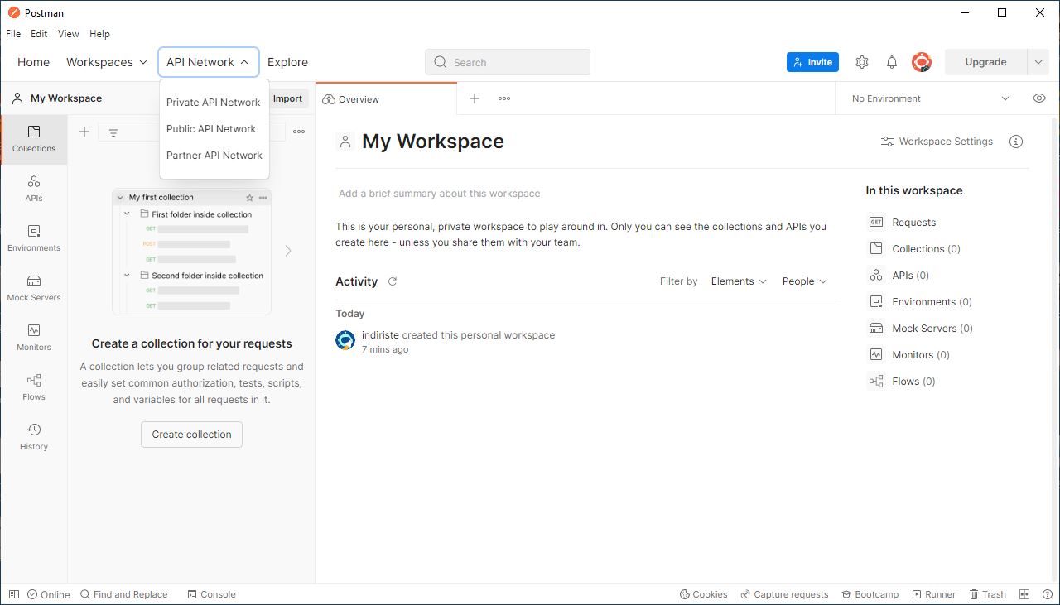Open Mock Servers in the sidebar
The height and width of the screenshot is (605, 1060).
pyautogui.click(x=34, y=288)
